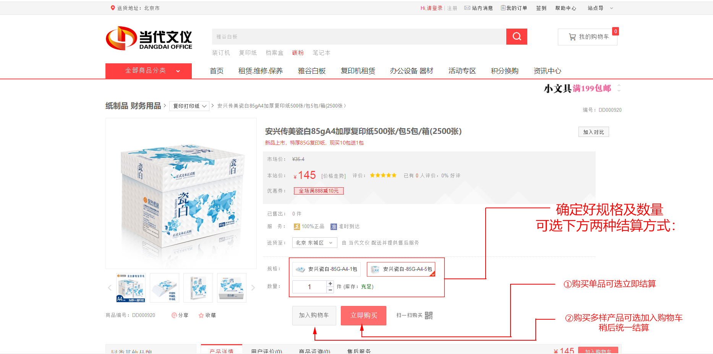Open the 帮助中心 link
The width and height of the screenshot is (713, 354).
click(x=566, y=8)
